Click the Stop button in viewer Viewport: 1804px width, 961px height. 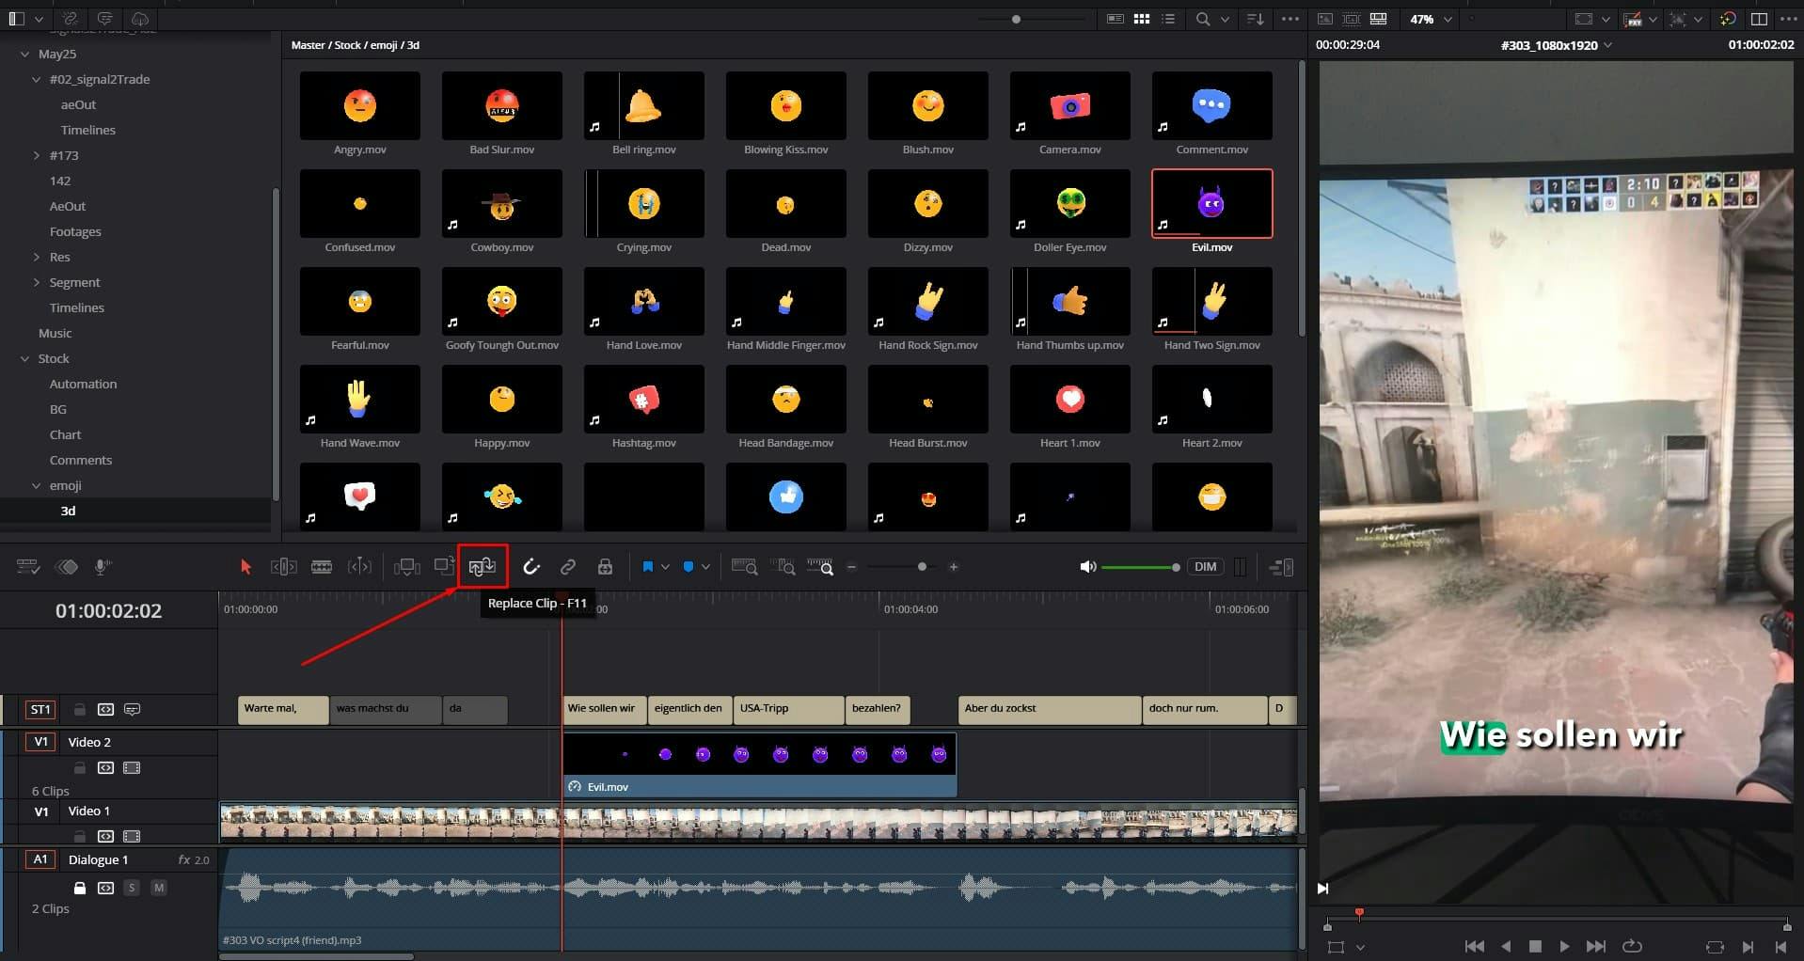coord(1535,947)
